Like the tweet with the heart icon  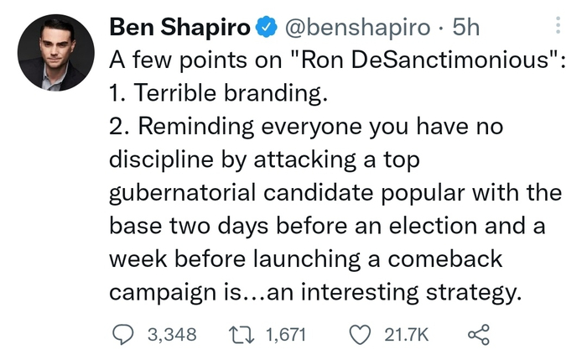[362, 334]
